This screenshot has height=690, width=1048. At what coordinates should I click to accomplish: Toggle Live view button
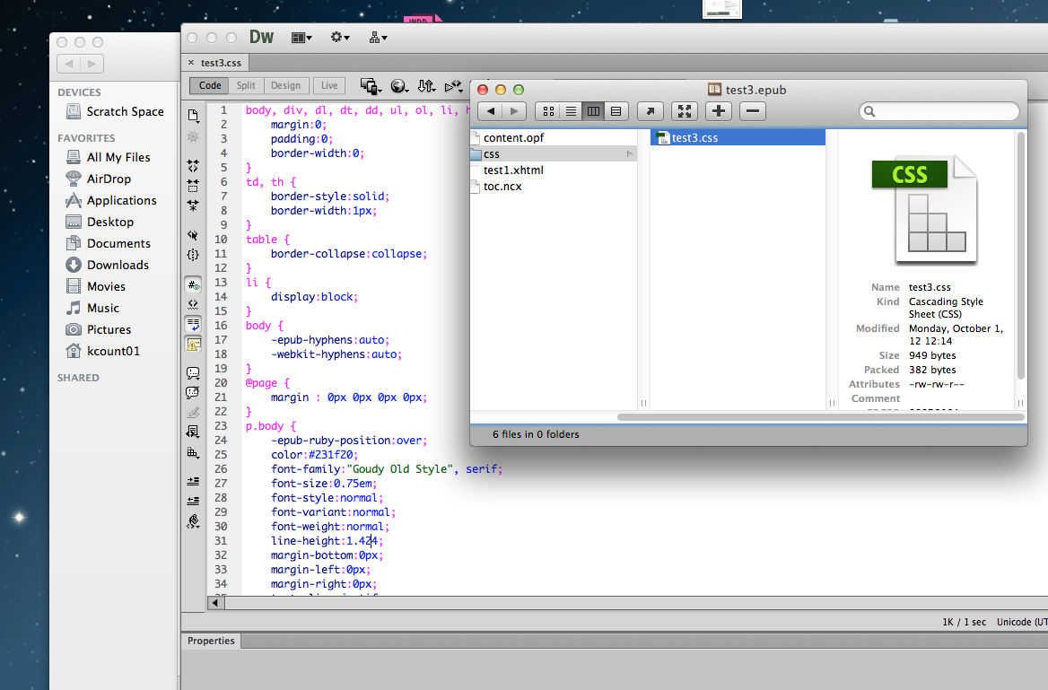click(329, 86)
